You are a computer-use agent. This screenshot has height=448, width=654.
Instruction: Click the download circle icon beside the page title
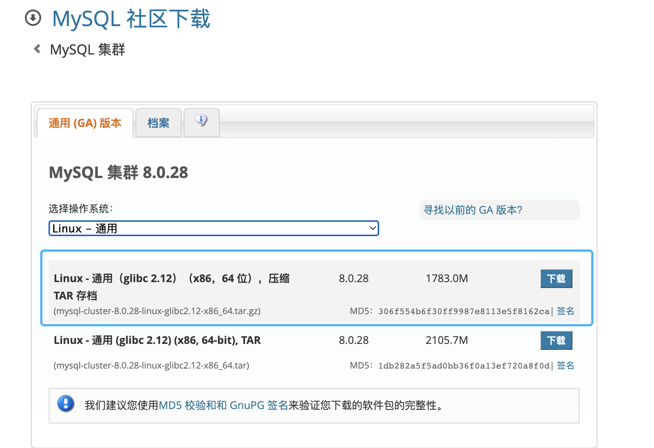[x=33, y=18]
